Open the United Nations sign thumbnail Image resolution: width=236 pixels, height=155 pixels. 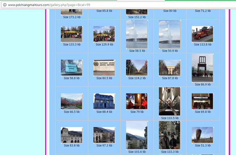(x=104, y=68)
